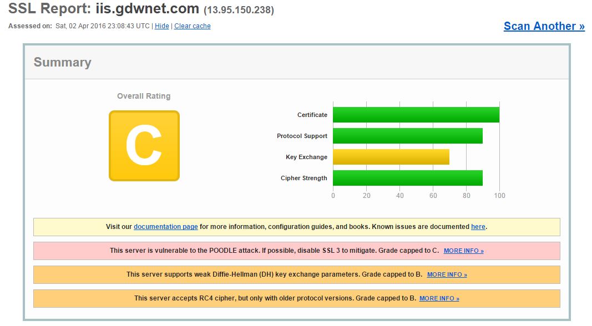The image size is (592, 326).
Task: Click the IP address 13.95.150.238
Action: (x=239, y=10)
